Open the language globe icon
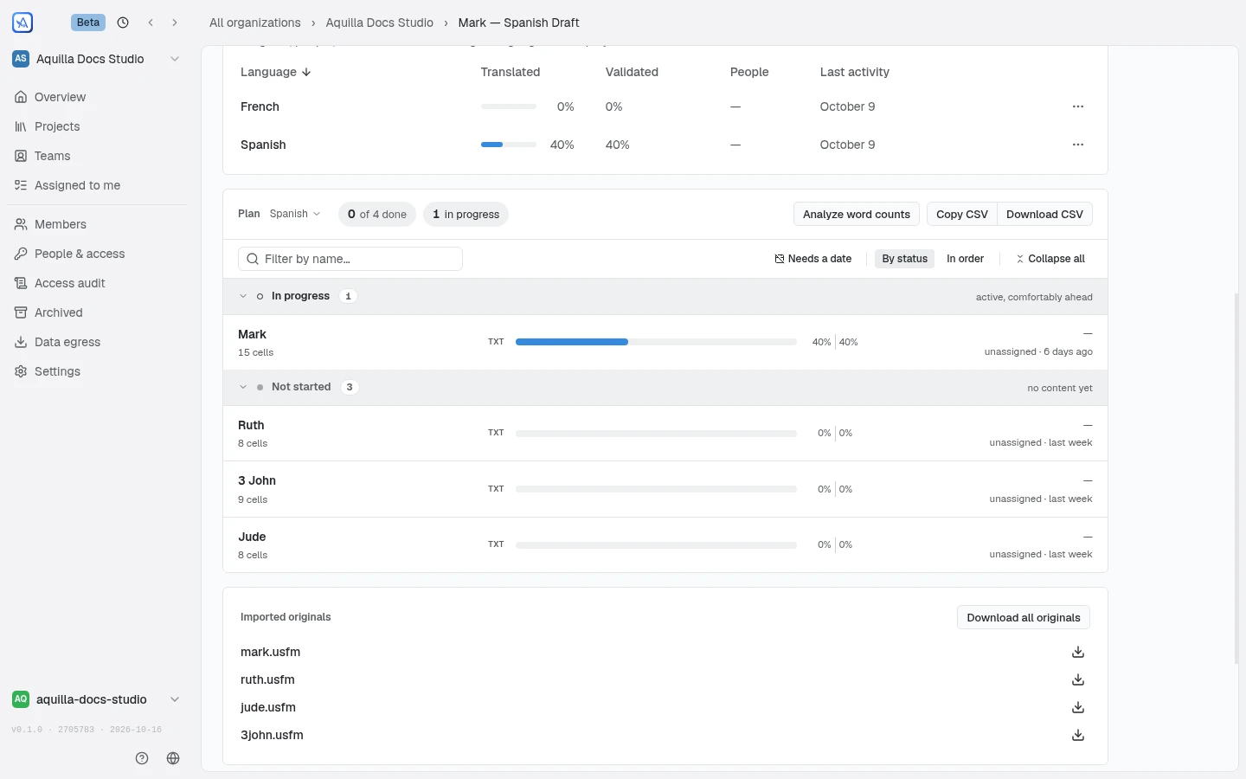 click(x=173, y=758)
